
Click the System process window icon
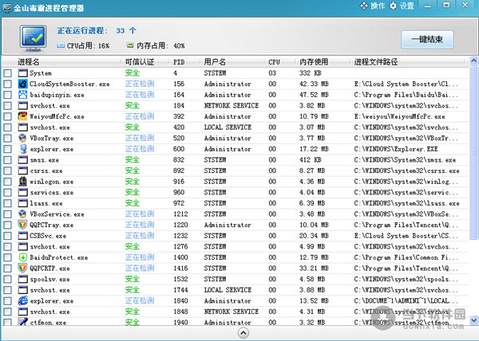(22, 73)
